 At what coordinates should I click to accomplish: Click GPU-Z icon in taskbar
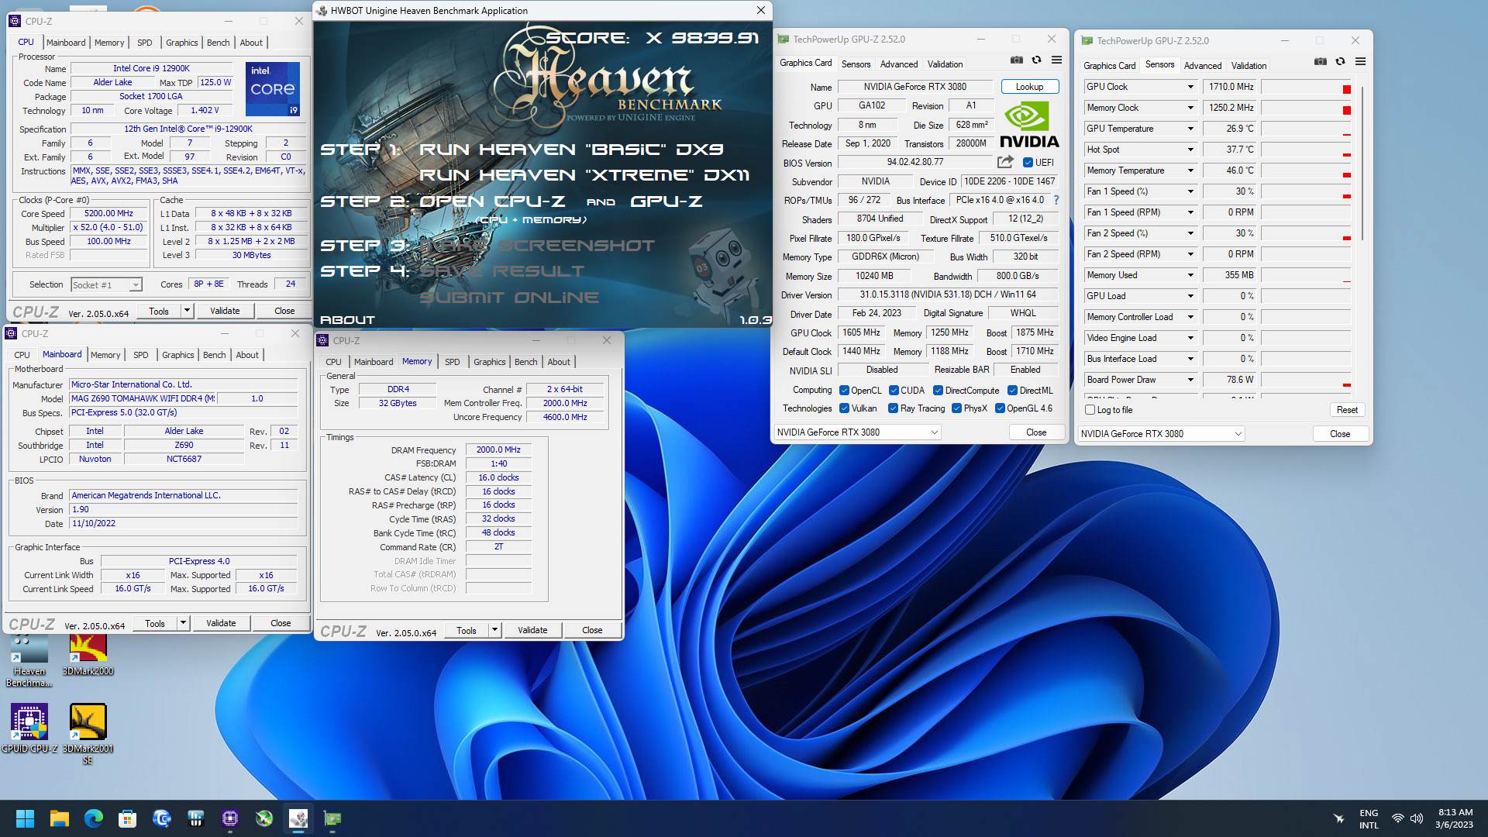(x=332, y=818)
